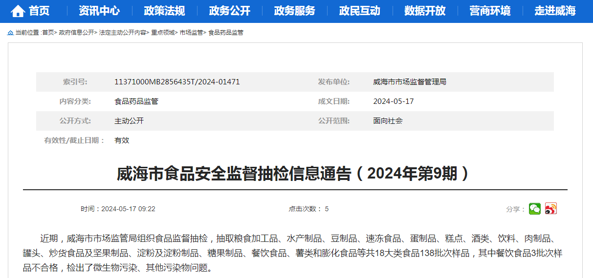Select 政务服务 in the top navigation
This screenshot has width=593, height=278.
[294, 11]
